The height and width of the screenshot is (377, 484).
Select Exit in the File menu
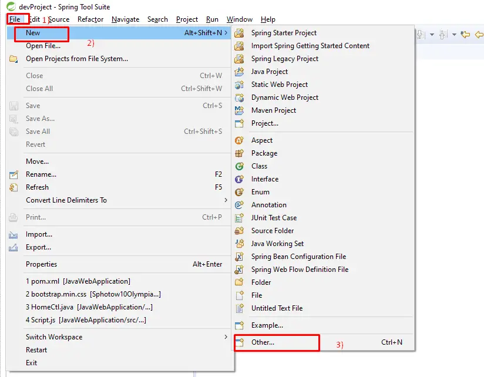(120, 363)
